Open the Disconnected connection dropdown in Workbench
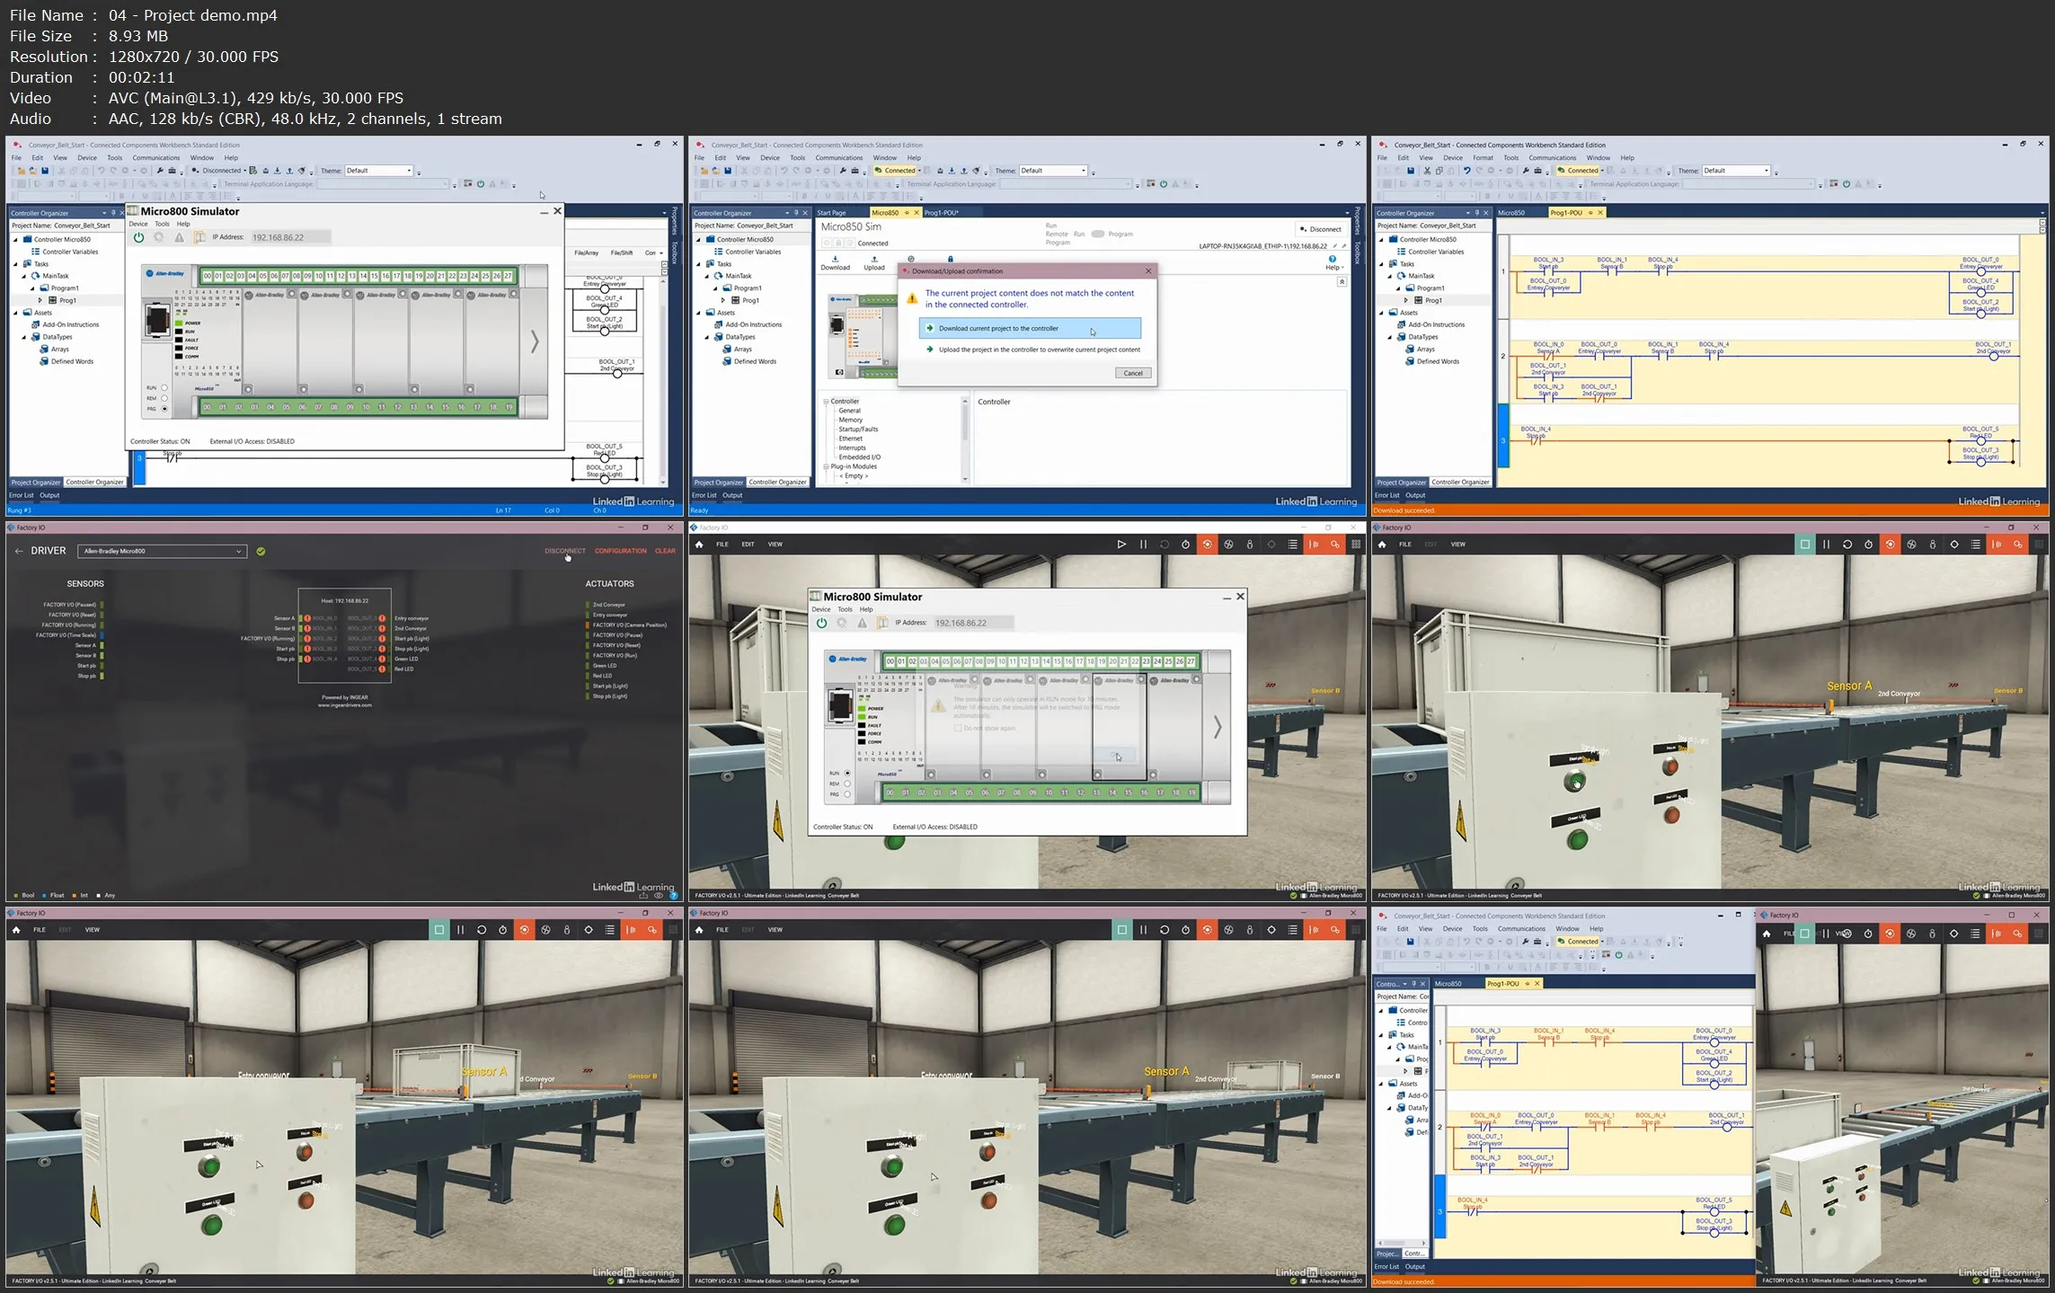2055x1293 pixels. pos(245,171)
